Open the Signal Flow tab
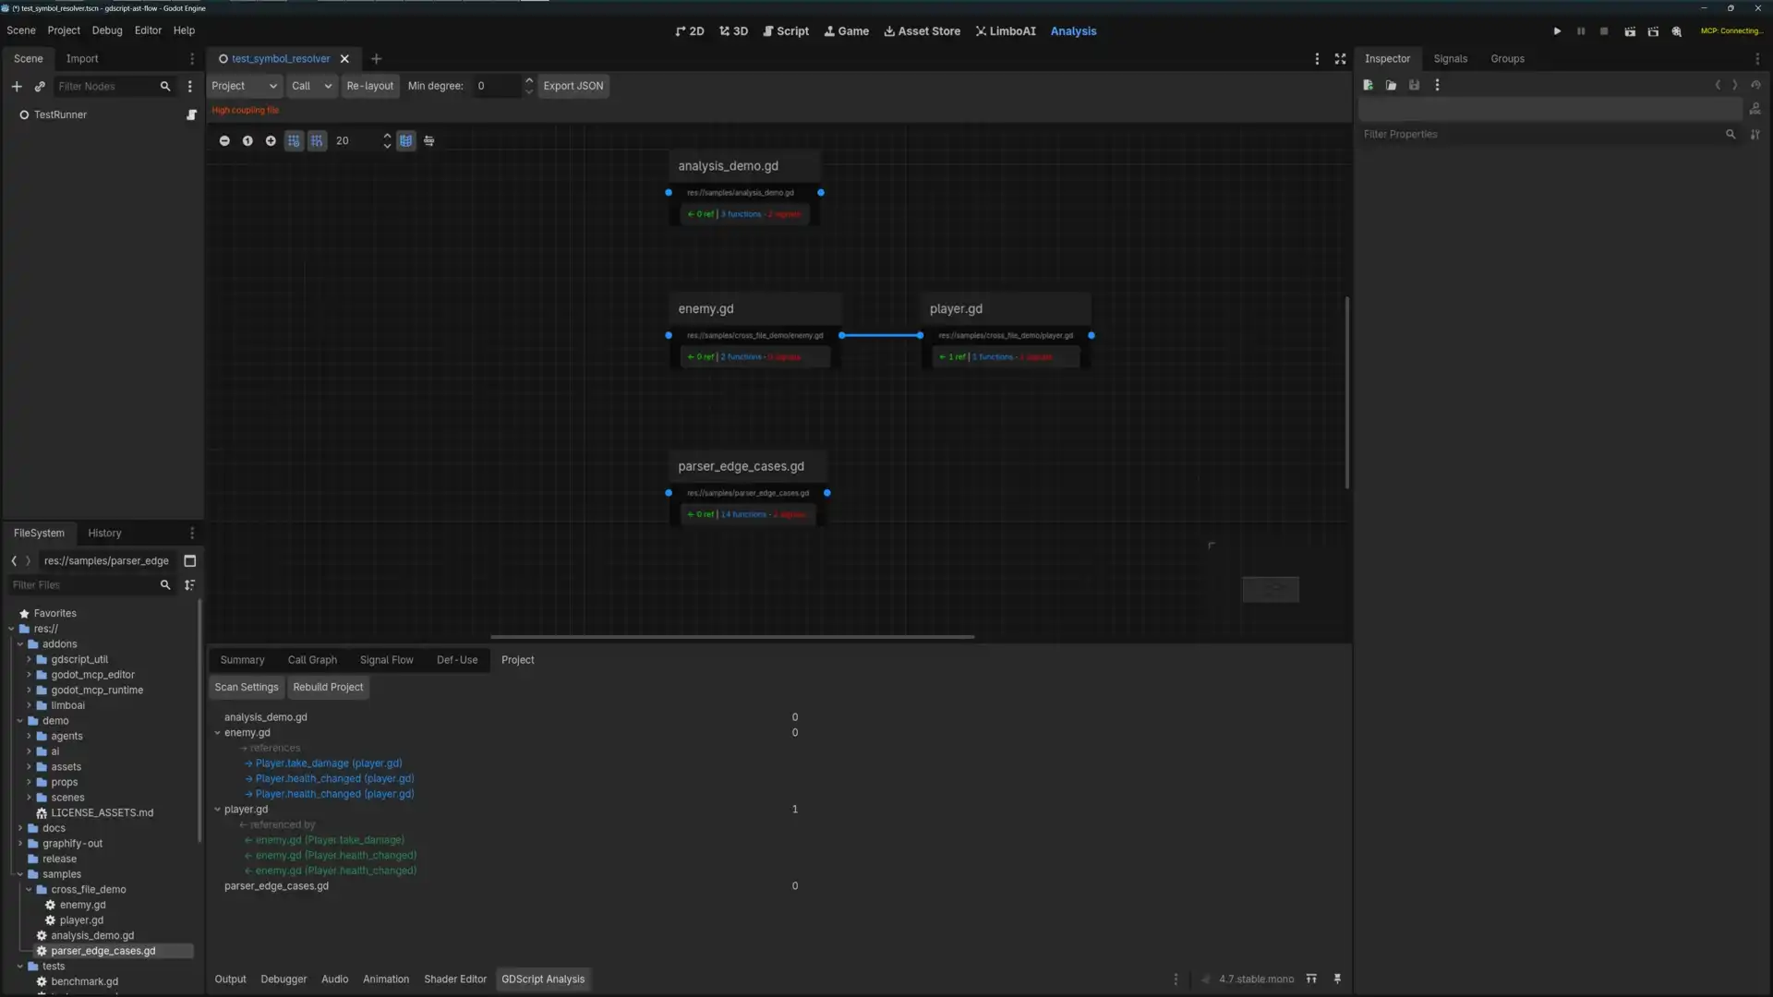This screenshot has height=997, width=1773. pyautogui.click(x=386, y=660)
